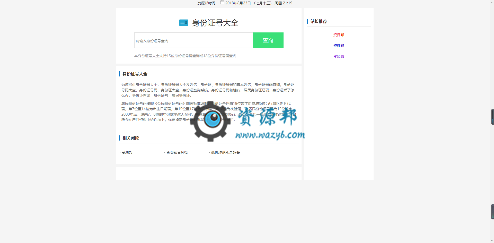Image resolution: width=494 pixels, height=243 pixels.
Task: Click the calendar icon beside the date
Action: coord(222,3)
